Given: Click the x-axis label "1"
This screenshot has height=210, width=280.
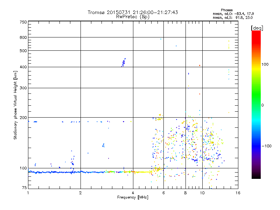Looking at the screenshot, I should [x=28, y=193].
